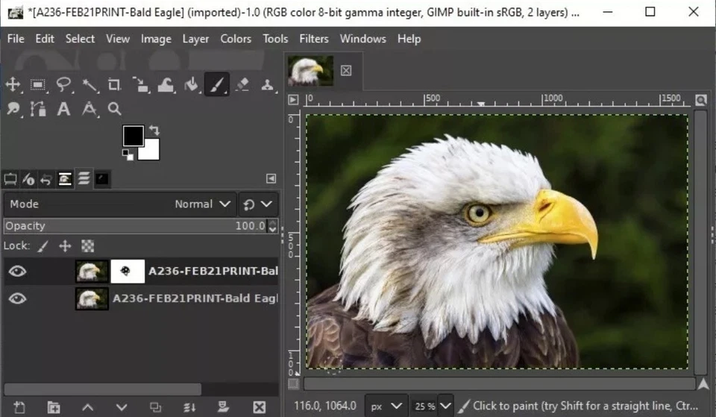Select the Text tool
Screen dimensions: 716x417
(x=64, y=109)
